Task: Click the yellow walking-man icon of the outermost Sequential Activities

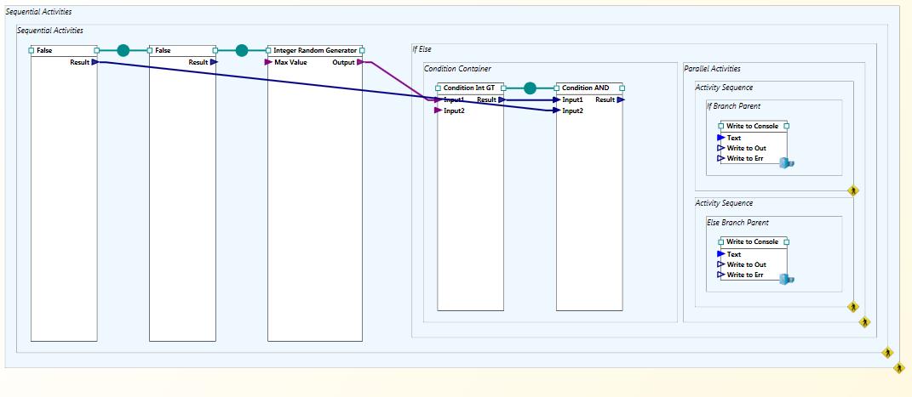Action: pyautogui.click(x=899, y=368)
